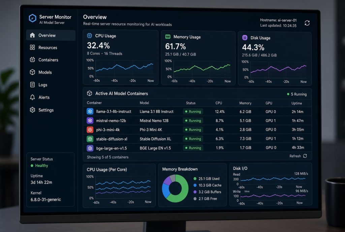Click the bge-large-en-v1.5 container icon
The width and height of the screenshot is (345, 232).
tap(90, 148)
